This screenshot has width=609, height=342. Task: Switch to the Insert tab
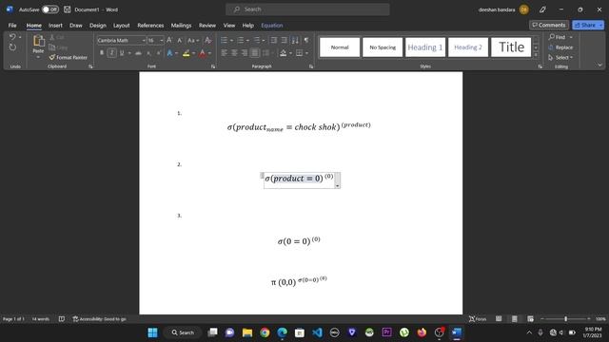tap(55, 26)
